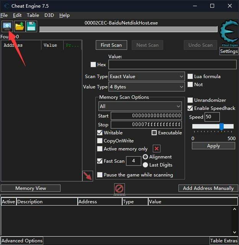Click the red circle clear list icon
Viewport: 239px width, 245px height.
pyautogui.click(x=120, y=189)
